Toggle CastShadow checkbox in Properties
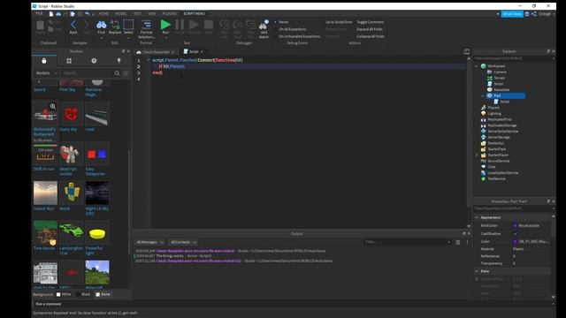 pyautogui.click(x=515, y=233)
